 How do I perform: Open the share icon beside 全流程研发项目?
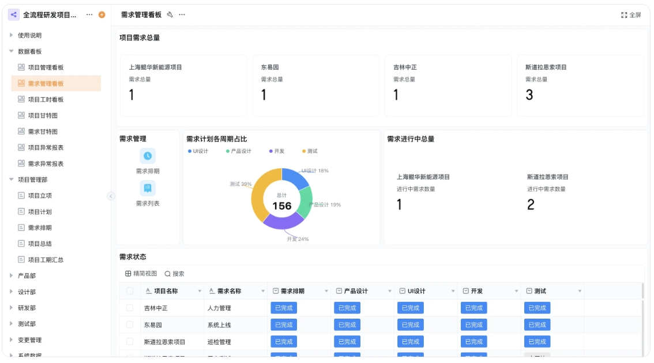click(x=13, y=14)
